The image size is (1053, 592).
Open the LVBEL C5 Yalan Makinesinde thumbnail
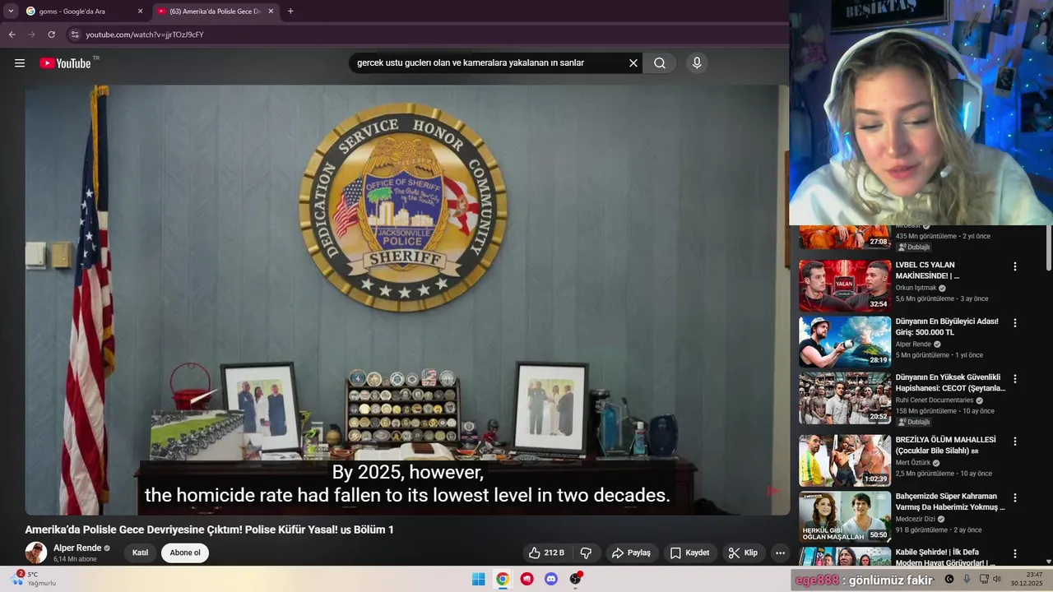845,285
